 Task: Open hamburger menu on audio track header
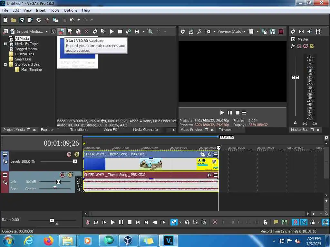click(5, 175)
